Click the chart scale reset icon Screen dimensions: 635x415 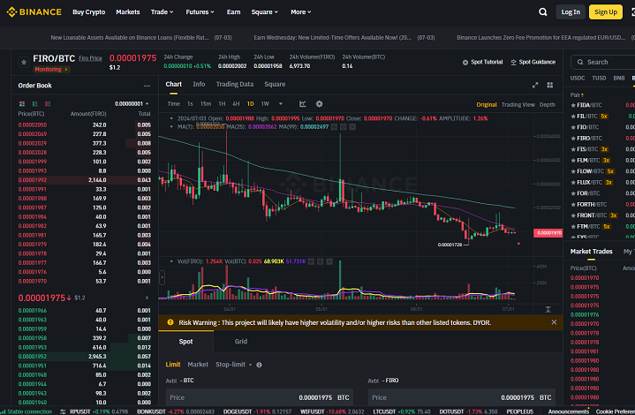(548, 309)
